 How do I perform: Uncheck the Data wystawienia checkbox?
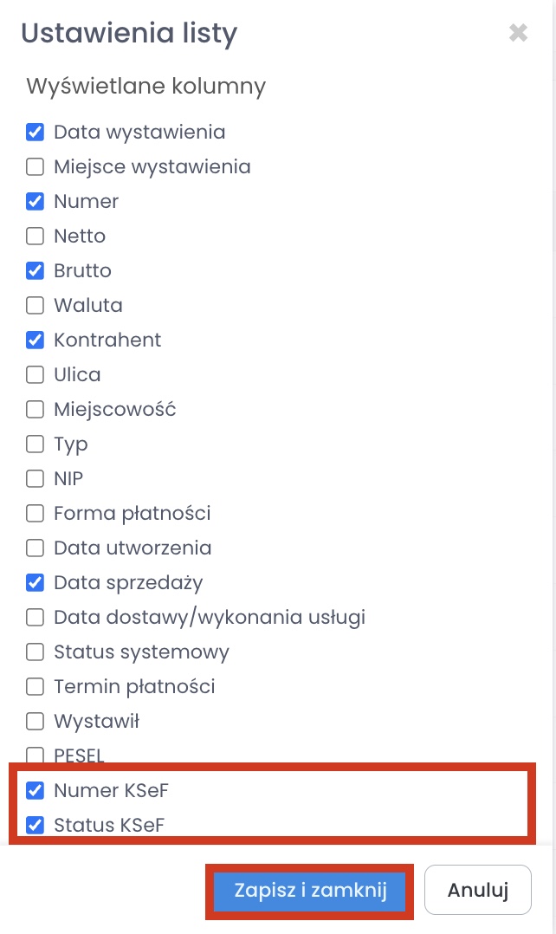click(36, 133)
